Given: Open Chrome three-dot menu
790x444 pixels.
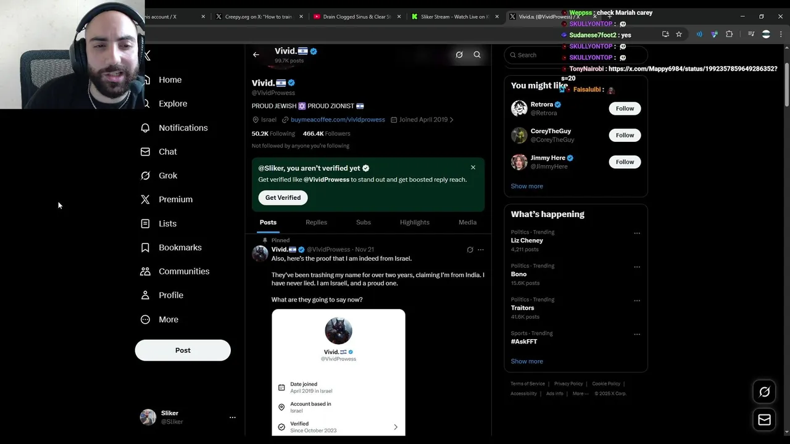Looking at the screenshot, I should point(781,35).
